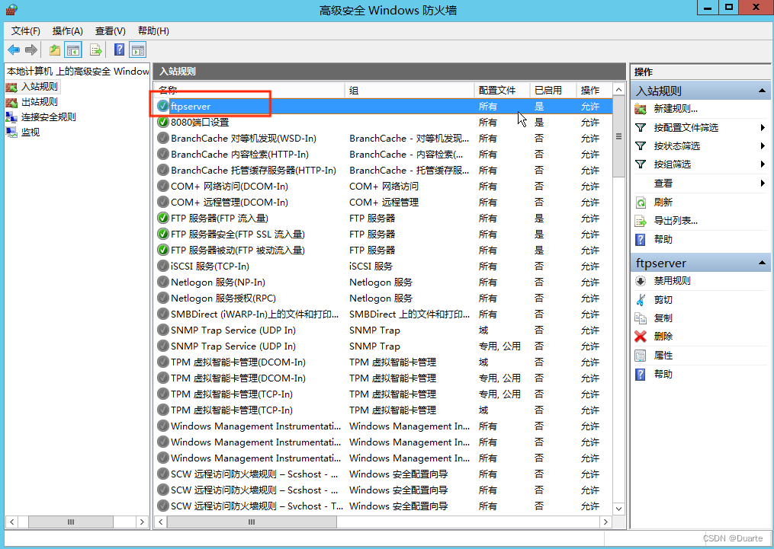
Task: Open the 查看 submenu arrow in actions
Action: (x=763, y=184)
